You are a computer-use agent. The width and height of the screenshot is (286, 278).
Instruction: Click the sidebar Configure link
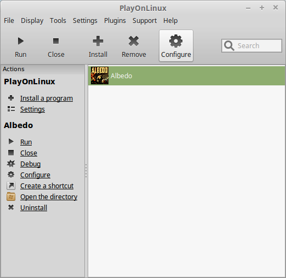35,175
